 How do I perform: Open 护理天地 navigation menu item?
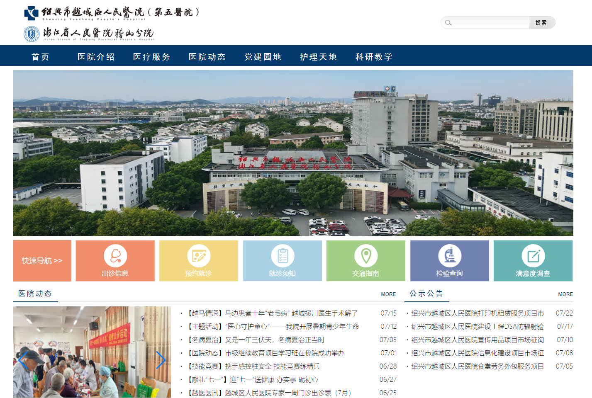point(319,57)
